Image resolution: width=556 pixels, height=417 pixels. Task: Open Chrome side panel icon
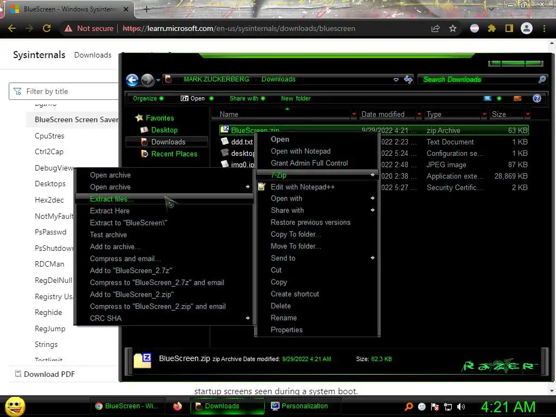coord(509,28)
